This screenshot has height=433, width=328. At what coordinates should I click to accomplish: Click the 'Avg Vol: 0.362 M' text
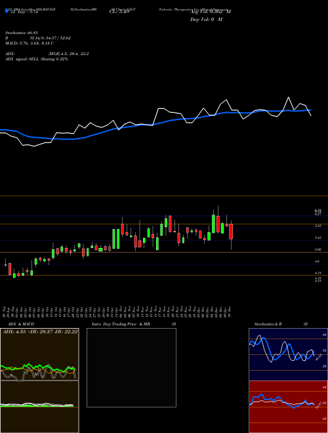click(211, 12)
